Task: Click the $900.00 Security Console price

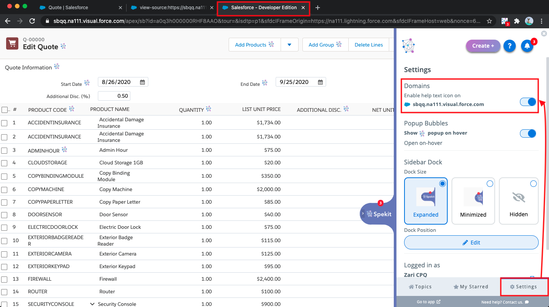Action: click(x=271, y=304)
